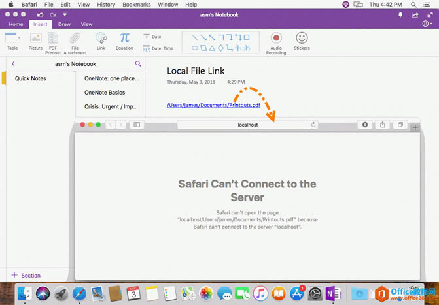Image resolution: width=439 pixels, height=305 pixels.
Task: Switch to the Home tab
Action: pos(16,24)
